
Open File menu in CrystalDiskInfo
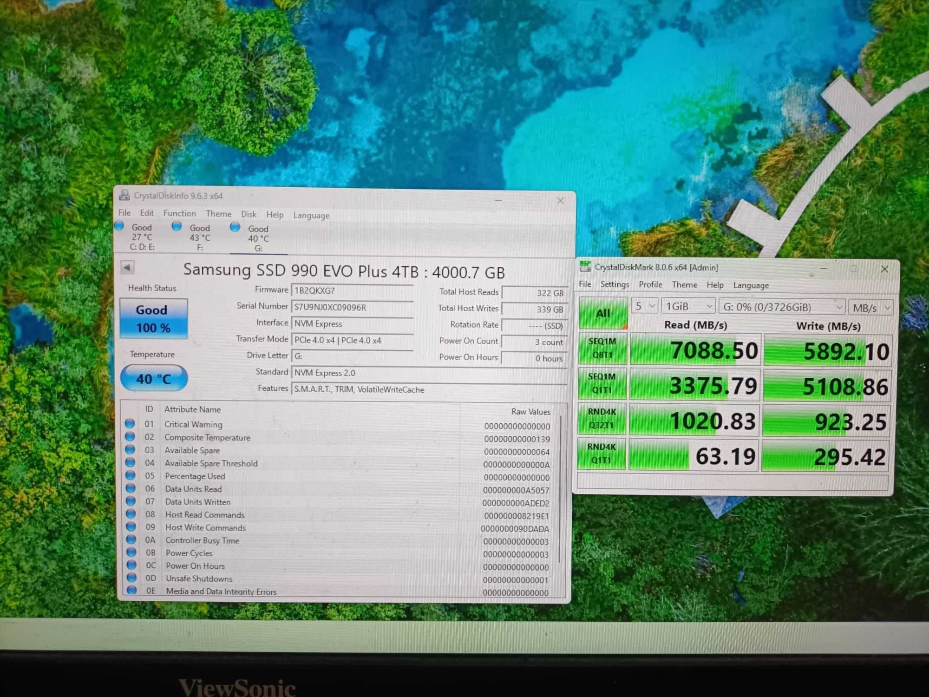coord(124,212)
